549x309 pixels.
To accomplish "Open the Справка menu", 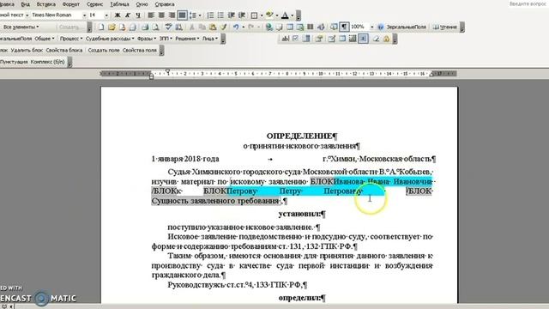I will coord(165,4).
